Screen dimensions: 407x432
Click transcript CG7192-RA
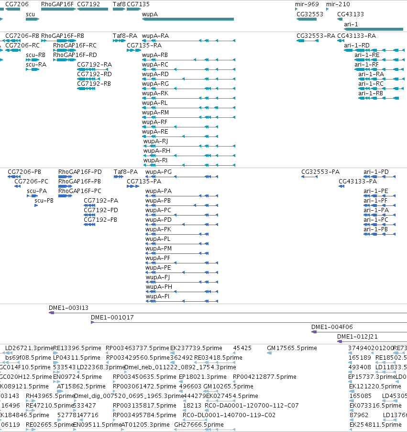coord(92,69)
